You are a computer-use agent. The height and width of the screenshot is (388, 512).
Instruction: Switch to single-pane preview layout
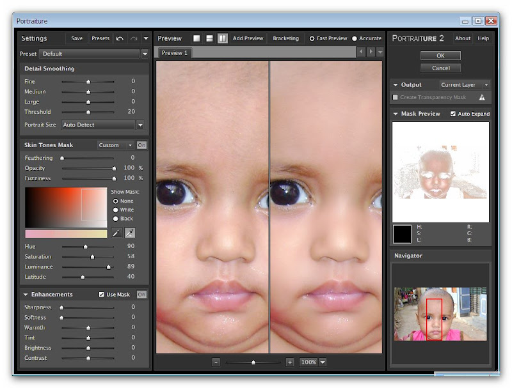pyautogui.click(x=197, y=38)
